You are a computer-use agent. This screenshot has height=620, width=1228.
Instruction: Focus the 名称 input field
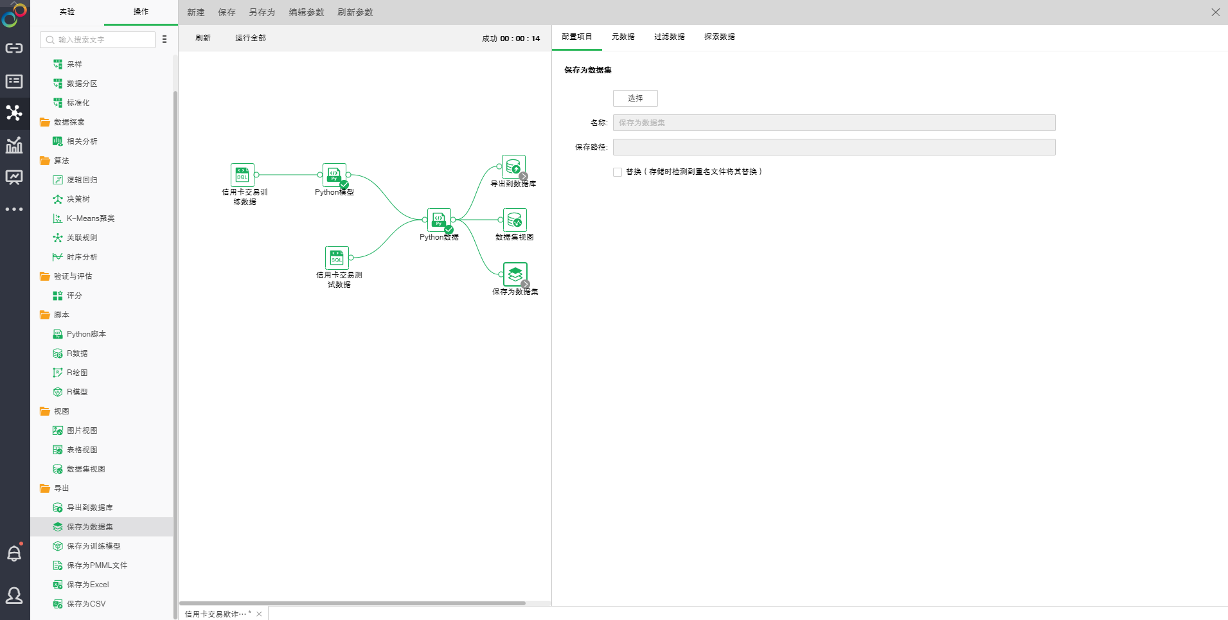(834, 123)
